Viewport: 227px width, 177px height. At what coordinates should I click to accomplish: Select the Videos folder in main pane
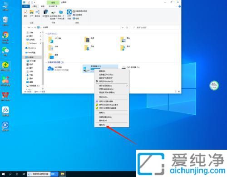point(89,40)
